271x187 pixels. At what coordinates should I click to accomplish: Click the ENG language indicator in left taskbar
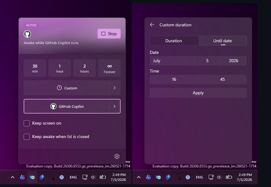73,177
